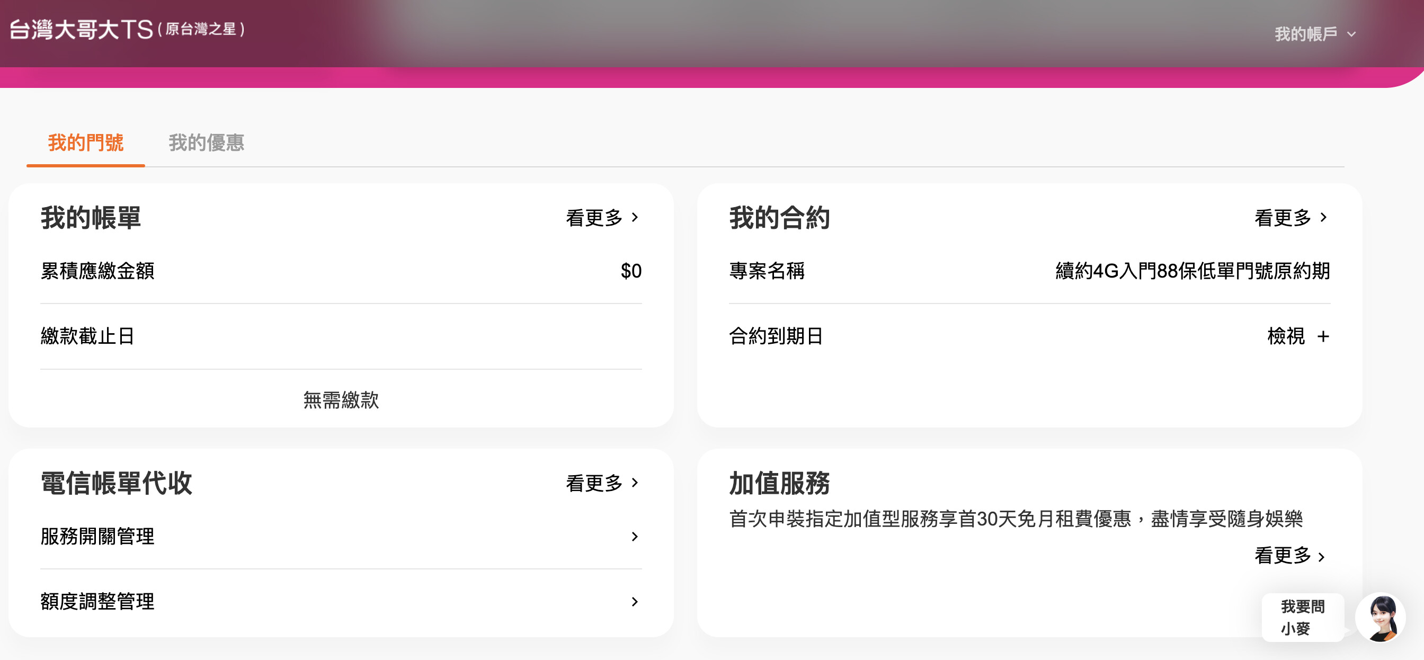This screenshot has width=1424, height=660.
Task: Click the arrow on 服務開關管理 row
Action: click(635, 536)
